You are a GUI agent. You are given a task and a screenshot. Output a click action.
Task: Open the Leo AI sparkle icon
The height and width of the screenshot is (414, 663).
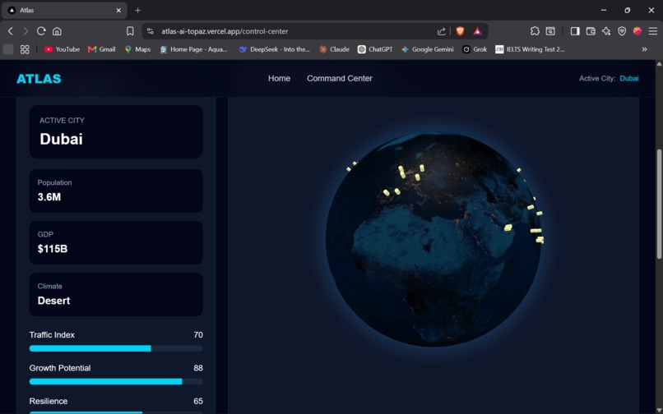tap(606, 31)
